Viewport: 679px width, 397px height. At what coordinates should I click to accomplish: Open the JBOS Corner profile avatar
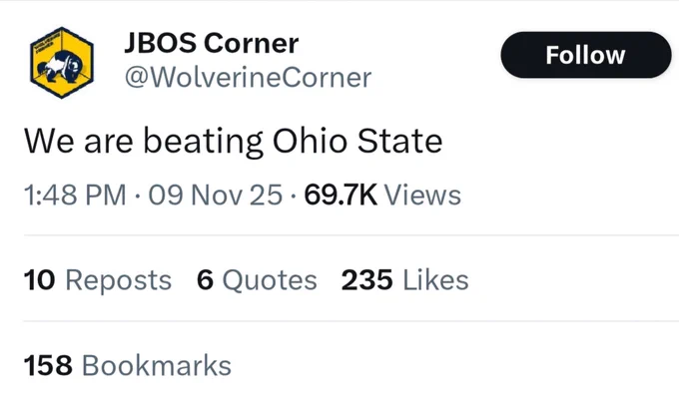click(x=62, y=63)
